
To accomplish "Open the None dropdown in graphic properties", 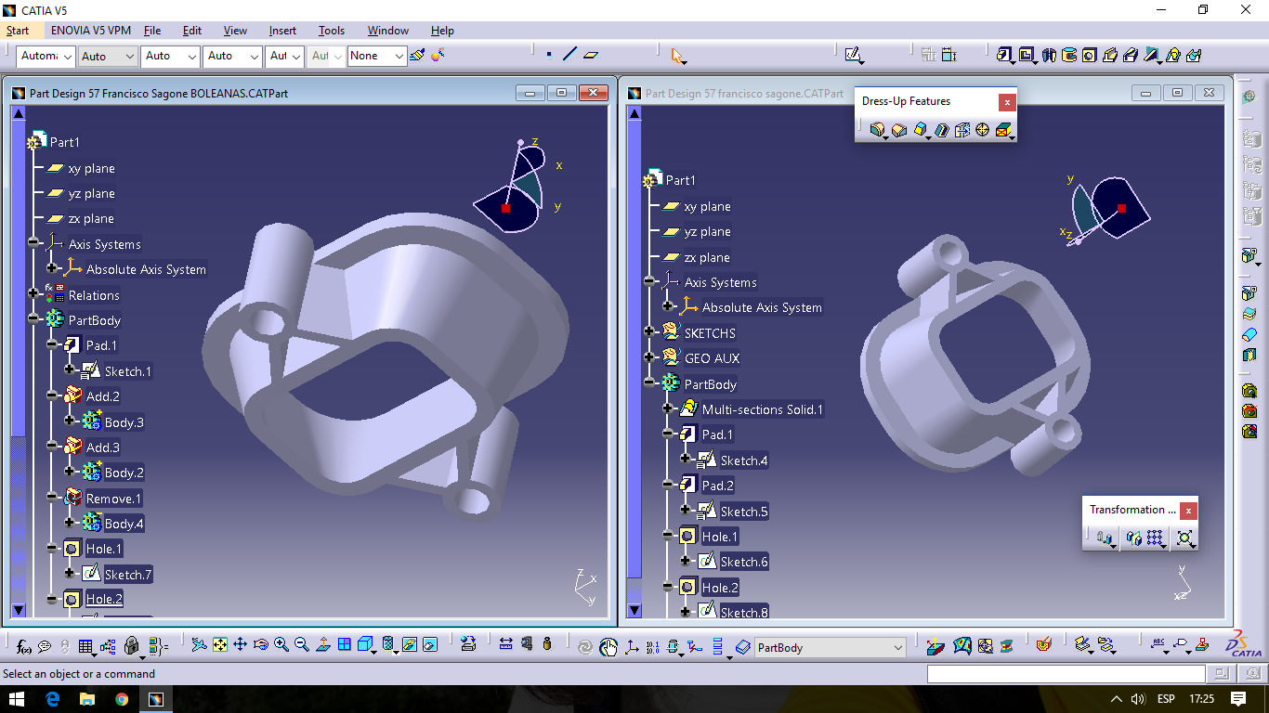I will [x=399, y=57].
